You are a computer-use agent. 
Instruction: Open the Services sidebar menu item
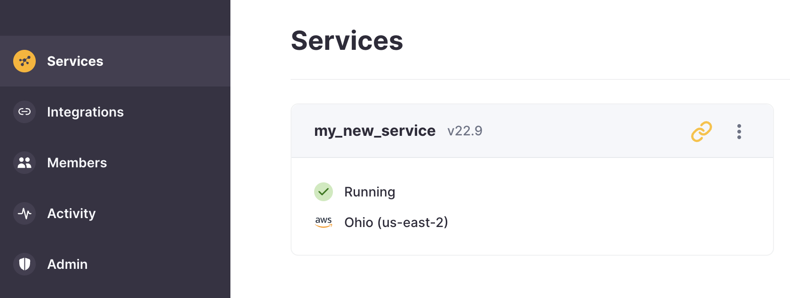(75, 61)
